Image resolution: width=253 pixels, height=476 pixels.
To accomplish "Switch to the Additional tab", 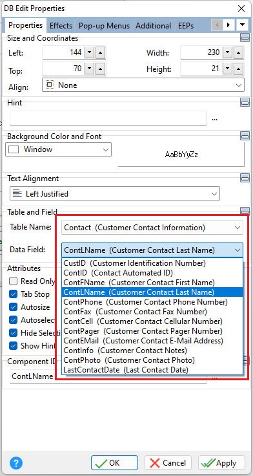I will tap(154, 26).
